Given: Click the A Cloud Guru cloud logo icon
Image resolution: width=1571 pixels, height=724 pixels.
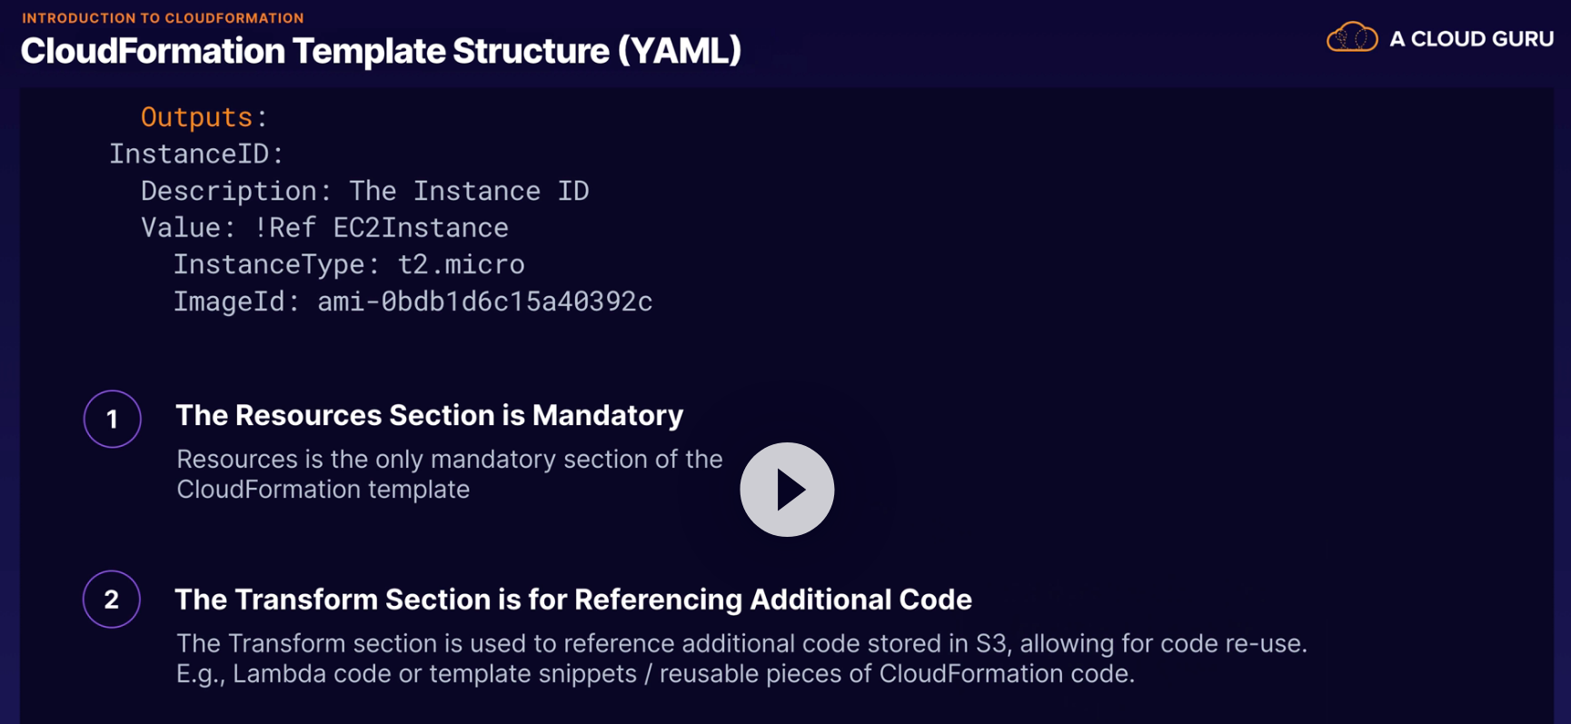Looking at the screenshot, I should (x=1352, y=38).
